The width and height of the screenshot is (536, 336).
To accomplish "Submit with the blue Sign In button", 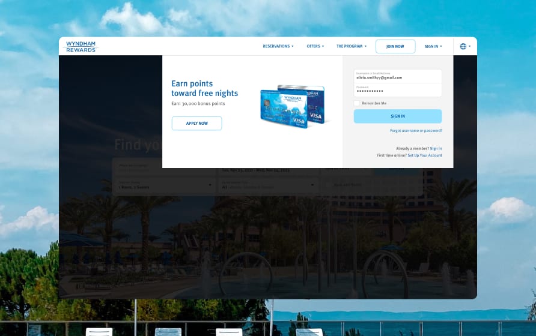I will (397, 116).
